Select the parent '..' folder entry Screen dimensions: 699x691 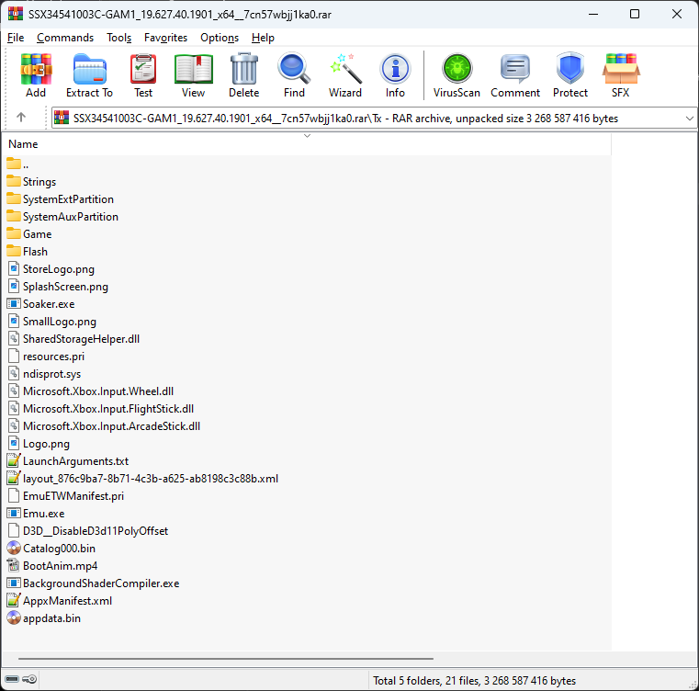[17, 164]
